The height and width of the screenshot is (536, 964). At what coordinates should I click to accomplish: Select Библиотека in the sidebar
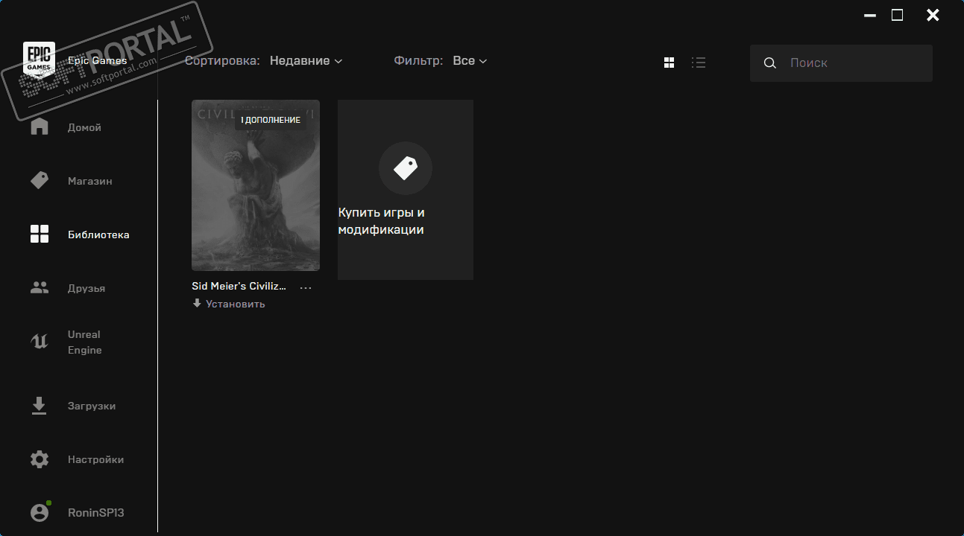coord(98,234)
